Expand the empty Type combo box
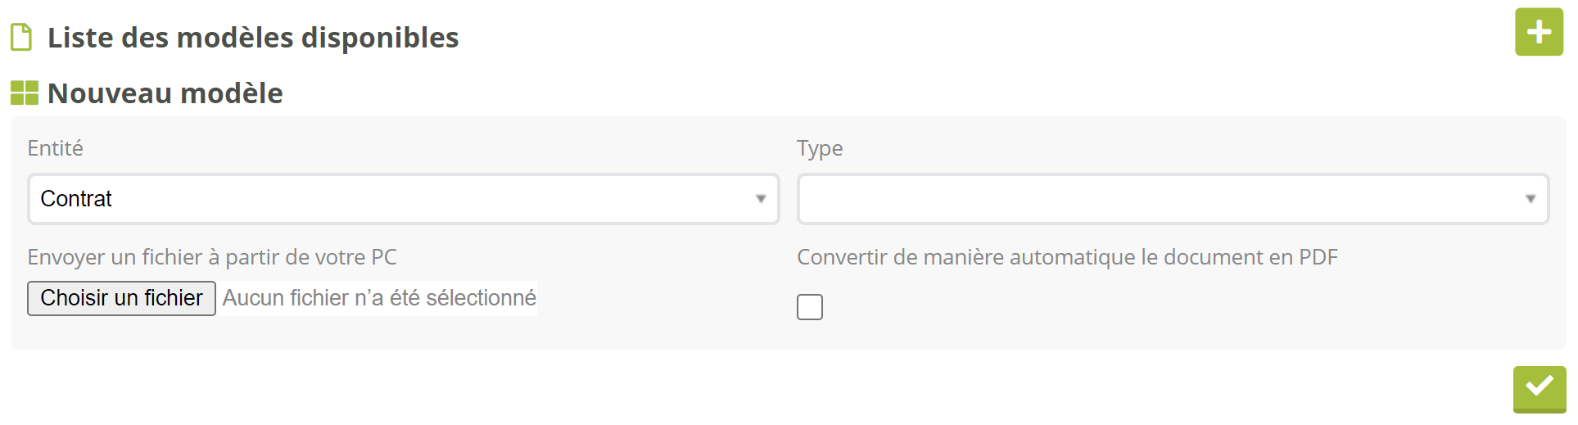Image resolution: width=1578 pixels, height=425 pixels. 1173,199
